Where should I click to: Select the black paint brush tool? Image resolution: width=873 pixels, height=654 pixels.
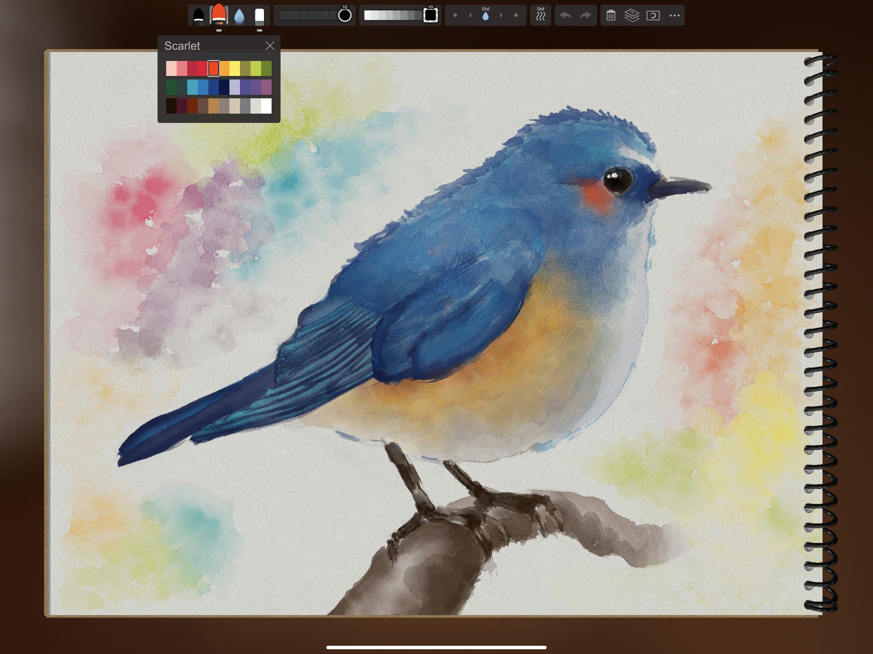(x=199, y=16)
